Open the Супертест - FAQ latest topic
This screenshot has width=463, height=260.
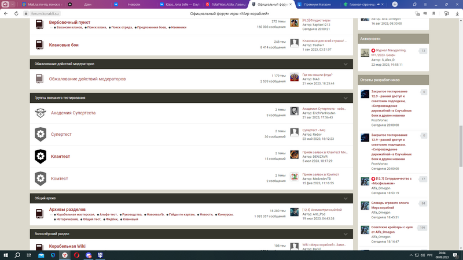(x=314, y=130)
